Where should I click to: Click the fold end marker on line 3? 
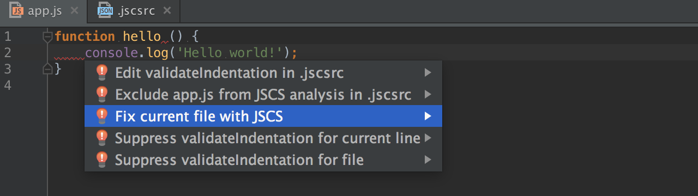[x=47, y=69]
